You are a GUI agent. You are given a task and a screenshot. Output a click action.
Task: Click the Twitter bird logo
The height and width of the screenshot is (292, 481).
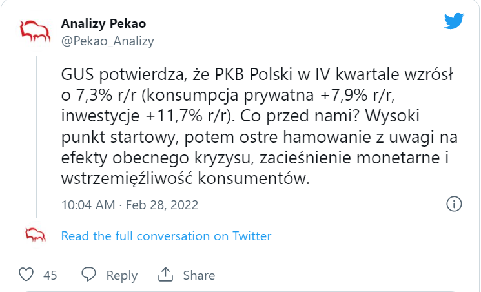[454, 21]
